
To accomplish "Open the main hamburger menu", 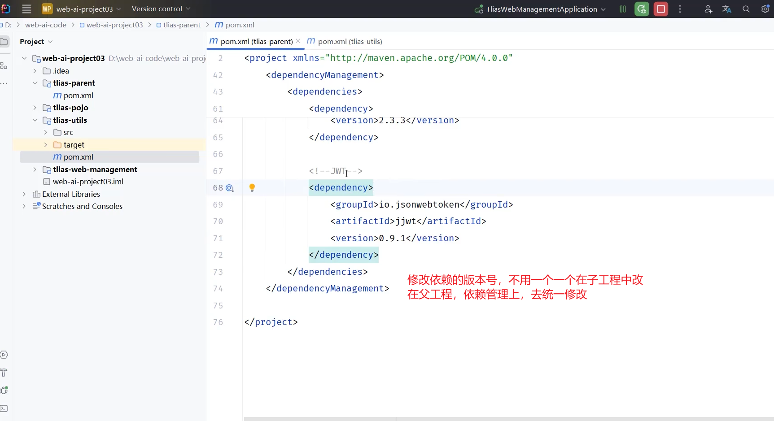I will (x=26, y=9).
